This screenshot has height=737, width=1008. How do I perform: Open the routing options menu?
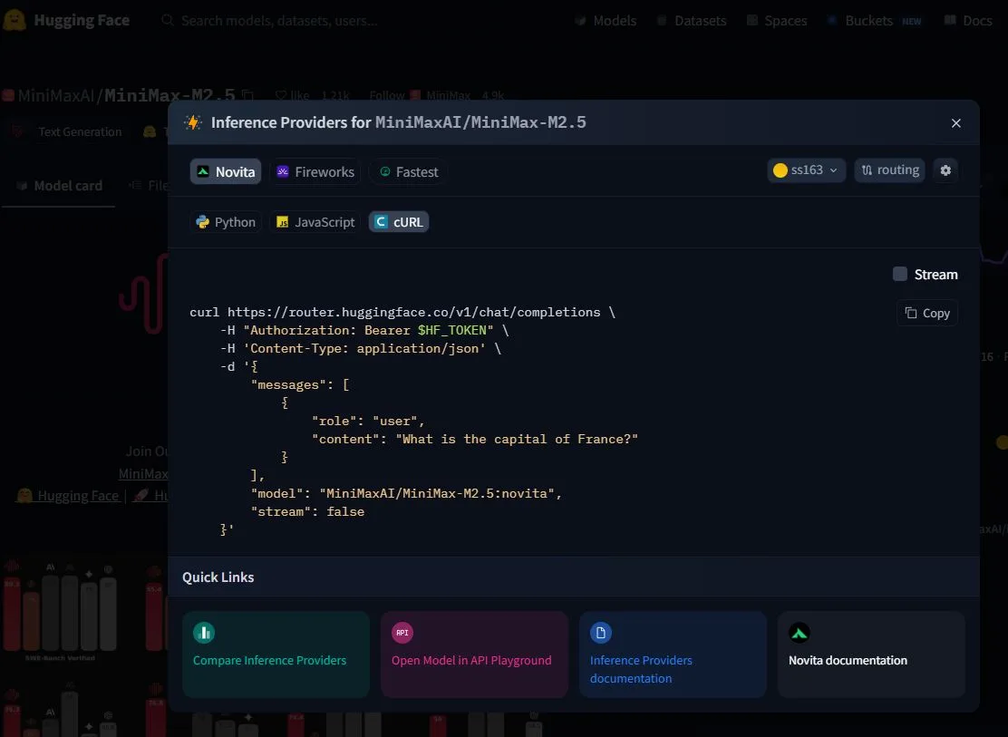point(889,170)
